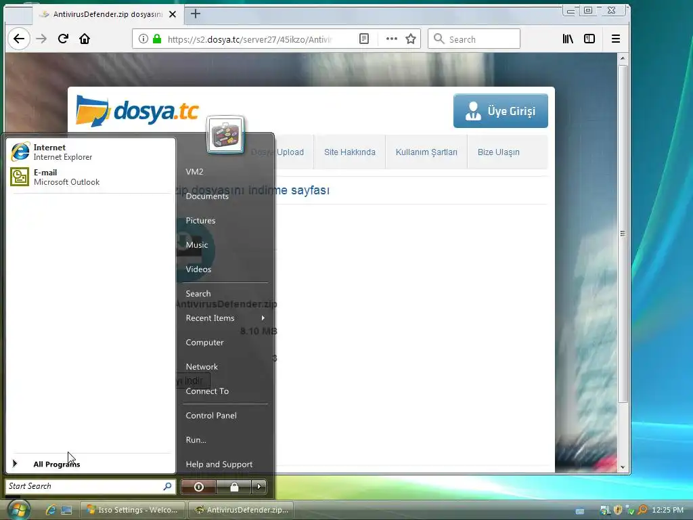The width and height of the screenshot is (693, 520).
Task: Open Help and Support
Action: [x=219, y=464]
